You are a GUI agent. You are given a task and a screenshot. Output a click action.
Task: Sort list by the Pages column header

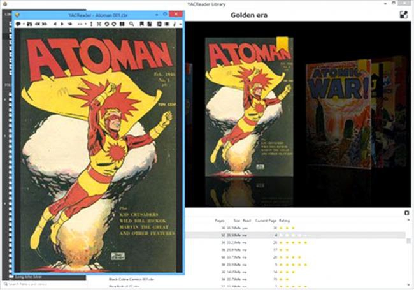click(x=219, y=221)
